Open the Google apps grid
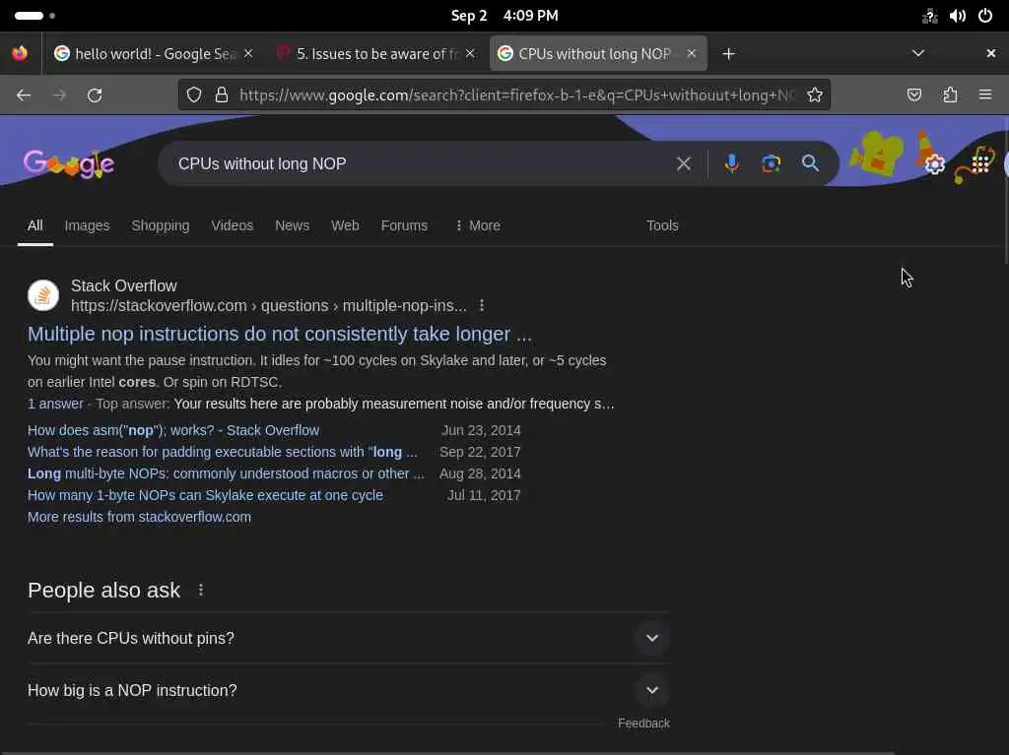 980,162
